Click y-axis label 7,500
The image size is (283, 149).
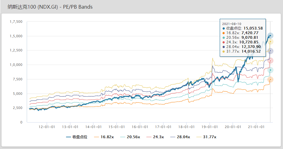(18, 79)
